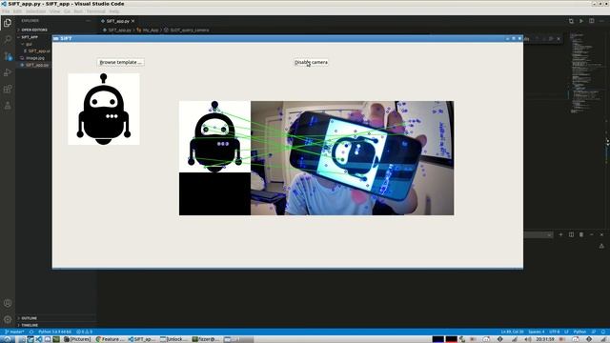The width and height of the screenshot is (610, 343).
Task: Click the master branch status item
Action: click(x=14, y=332)
